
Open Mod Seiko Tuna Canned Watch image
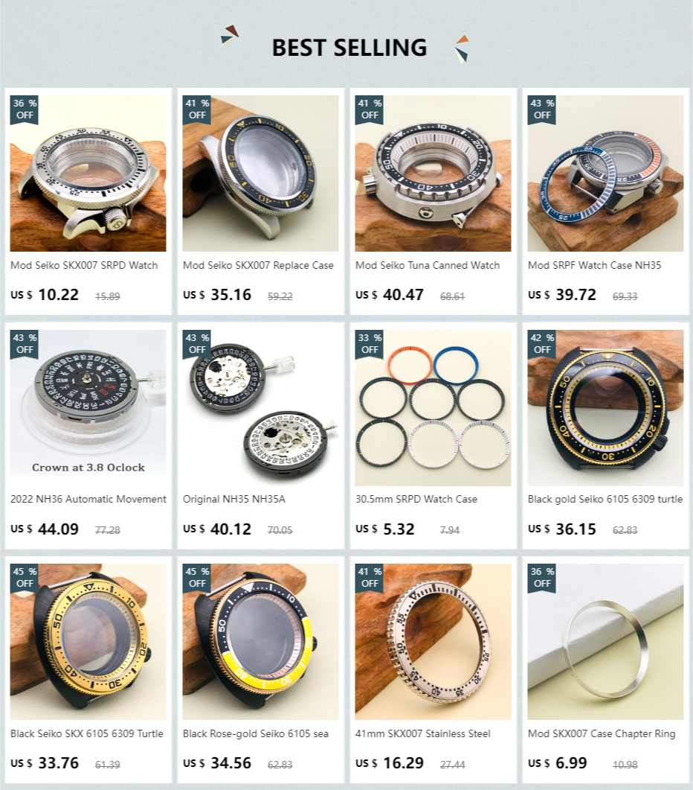433,173
